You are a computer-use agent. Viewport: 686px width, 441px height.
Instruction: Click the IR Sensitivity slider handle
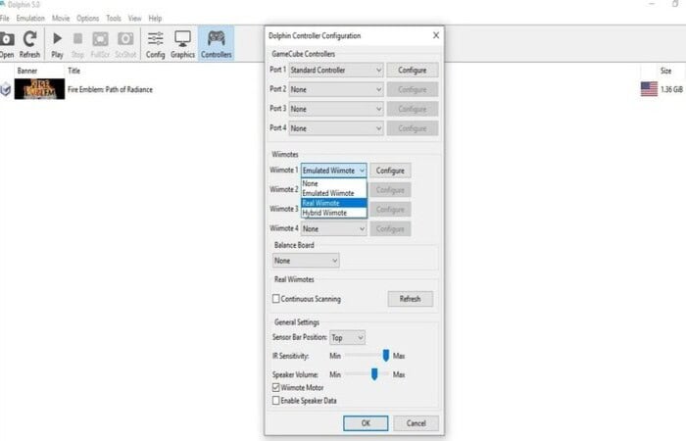386,355
